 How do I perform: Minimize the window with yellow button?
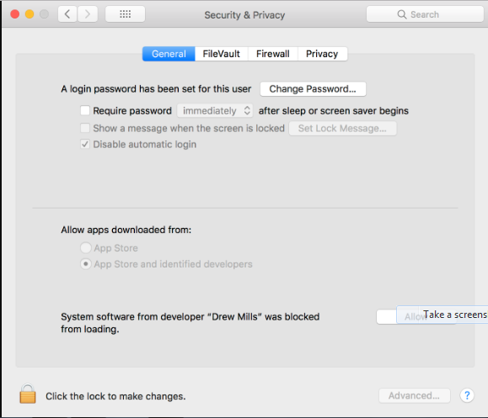click(x=29, y=14)
